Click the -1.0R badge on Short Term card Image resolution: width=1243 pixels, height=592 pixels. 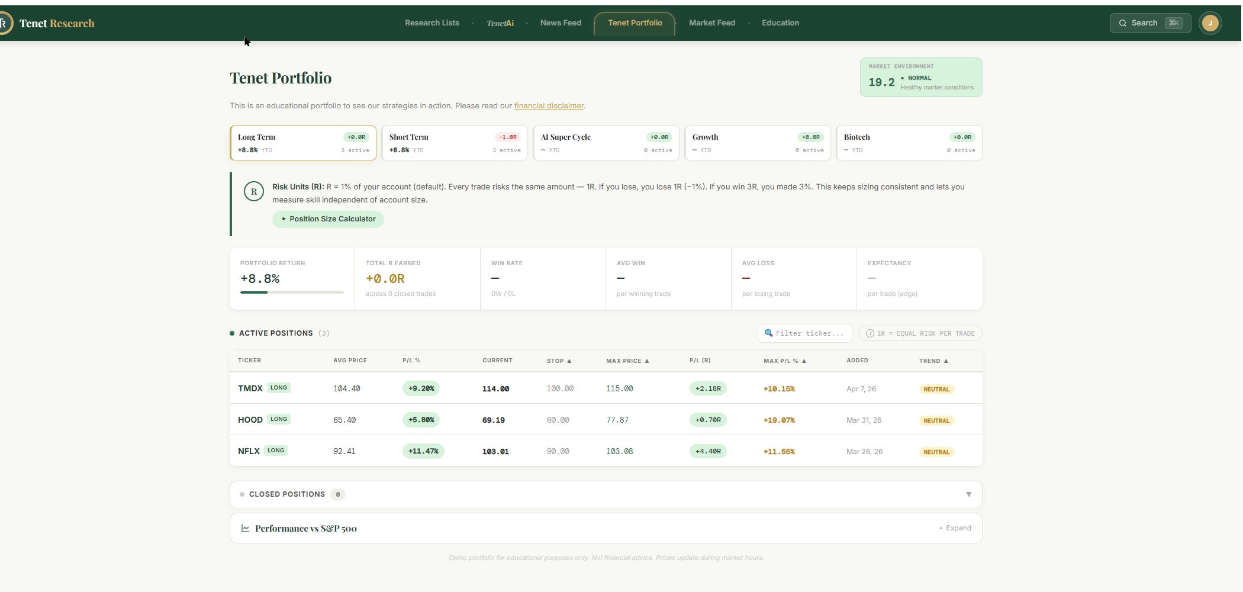pyautogui.click(x=508, y=137)
